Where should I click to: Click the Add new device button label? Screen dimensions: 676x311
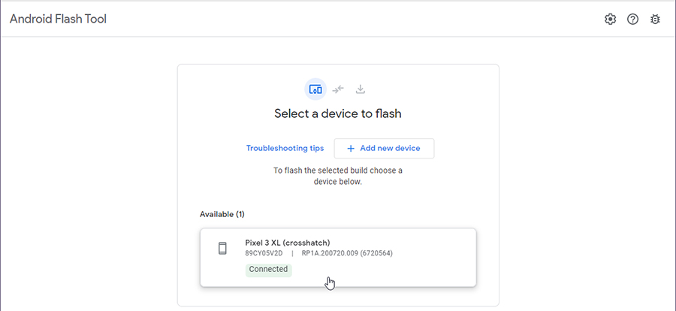(x=390, y=149)
